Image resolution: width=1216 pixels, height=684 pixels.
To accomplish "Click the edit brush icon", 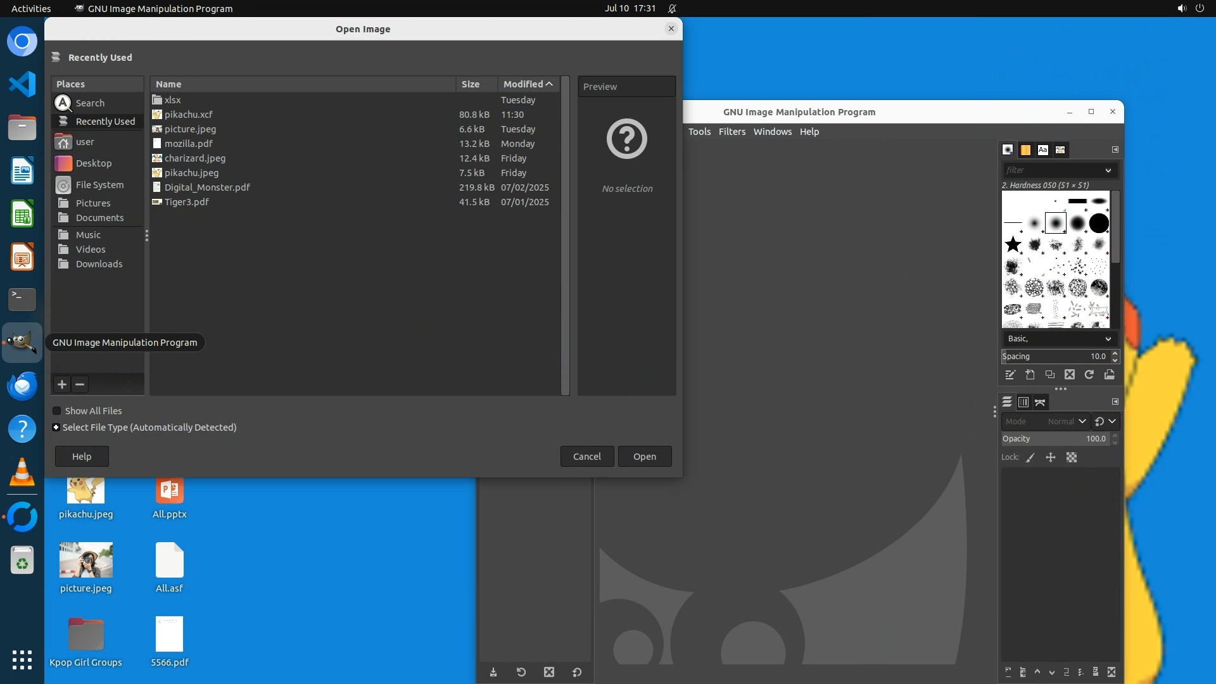I will 1010,375.
